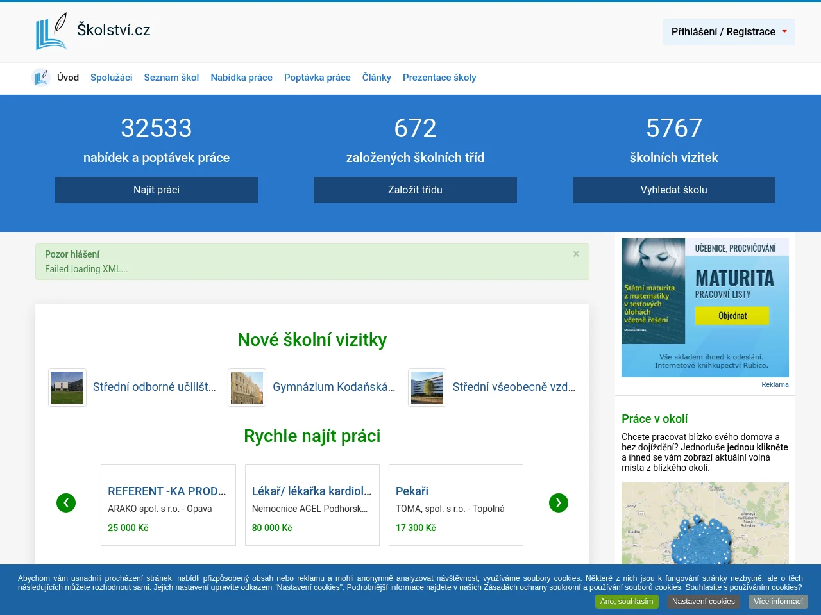Viewport: 821px width, 615px height.
Task: Click the Práce v okolí map
Action: click(x=705, y=523)
